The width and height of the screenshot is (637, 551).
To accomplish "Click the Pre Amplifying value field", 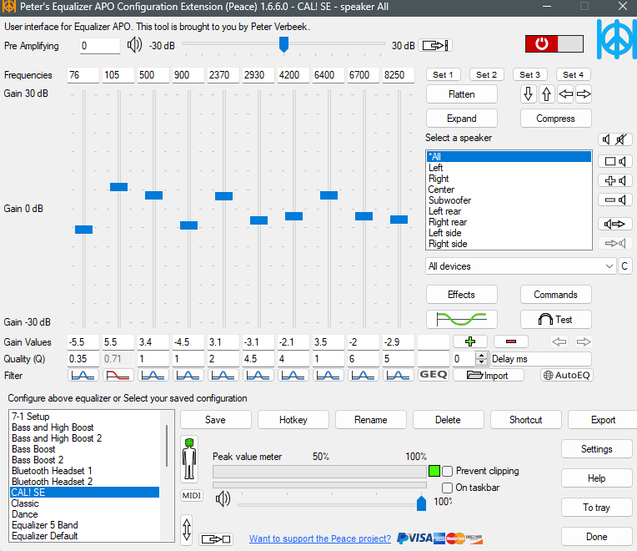I will click(x=99, y=46).
